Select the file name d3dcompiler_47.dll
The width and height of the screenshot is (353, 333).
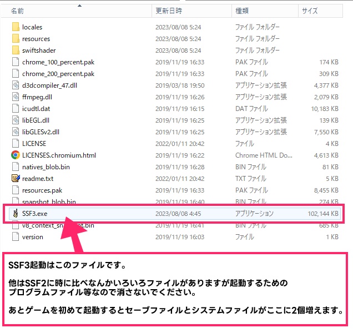click(x=49, y=85)
